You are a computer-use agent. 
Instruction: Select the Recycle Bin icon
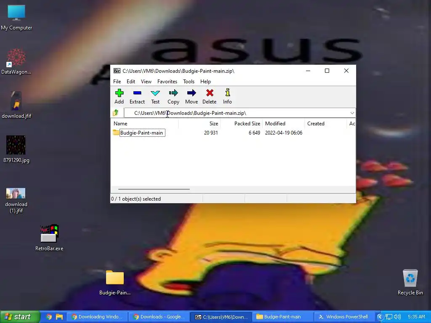[x=410, y=282]
